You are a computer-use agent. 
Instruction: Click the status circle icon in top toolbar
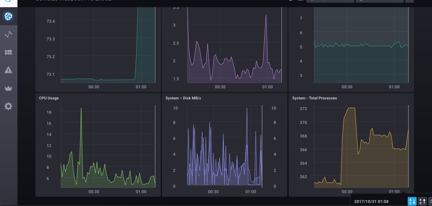click(x=290, y=1)
